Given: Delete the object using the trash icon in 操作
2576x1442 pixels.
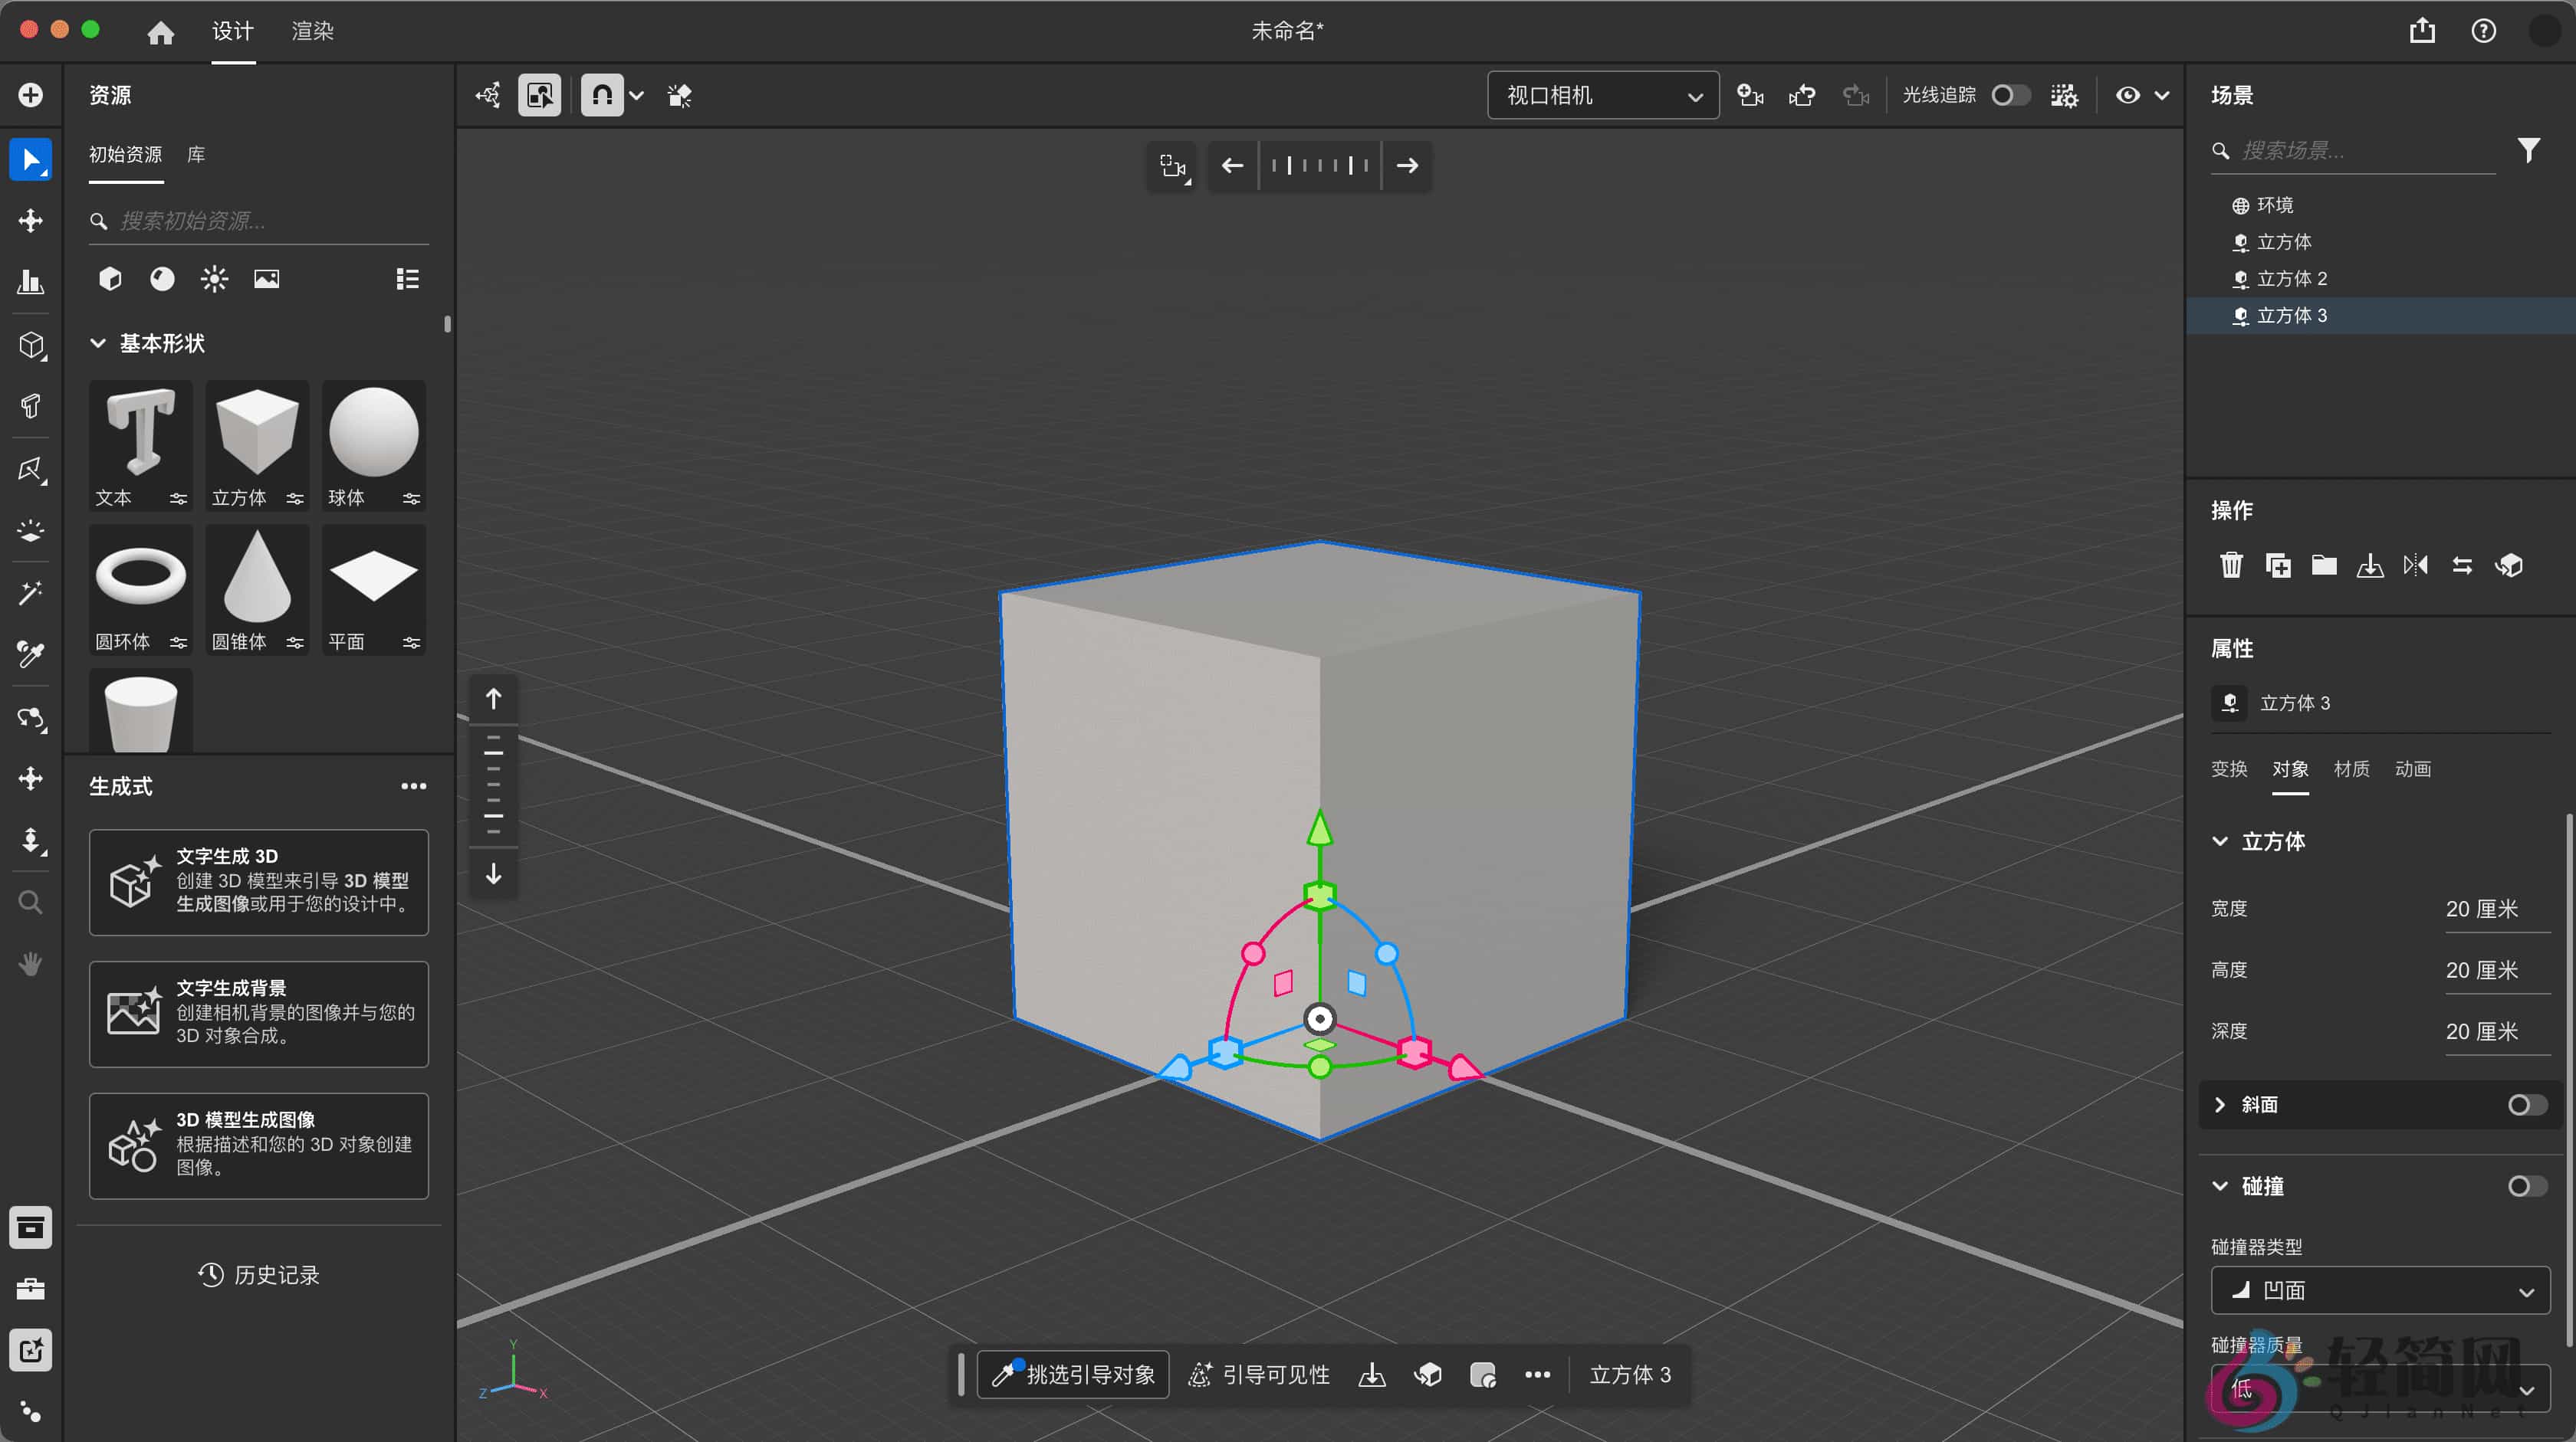Looking at the screenshot, I should 2233,565.
